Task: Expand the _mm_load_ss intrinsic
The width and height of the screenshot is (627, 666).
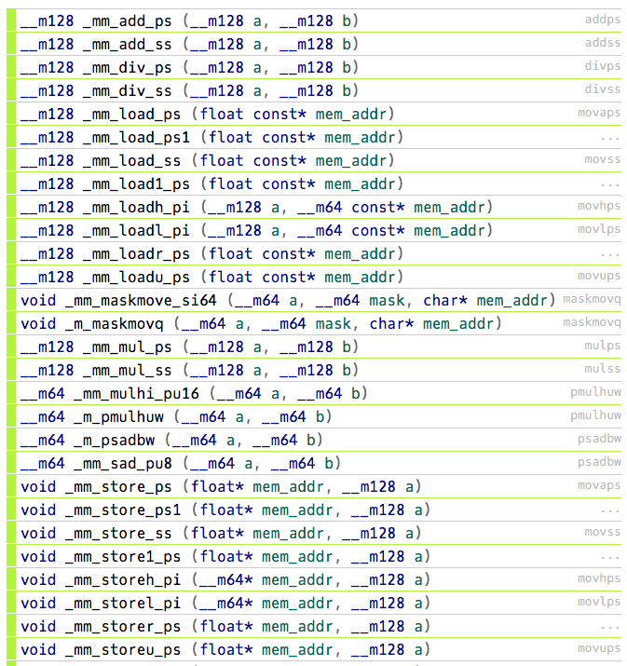Action: [314, 160]
